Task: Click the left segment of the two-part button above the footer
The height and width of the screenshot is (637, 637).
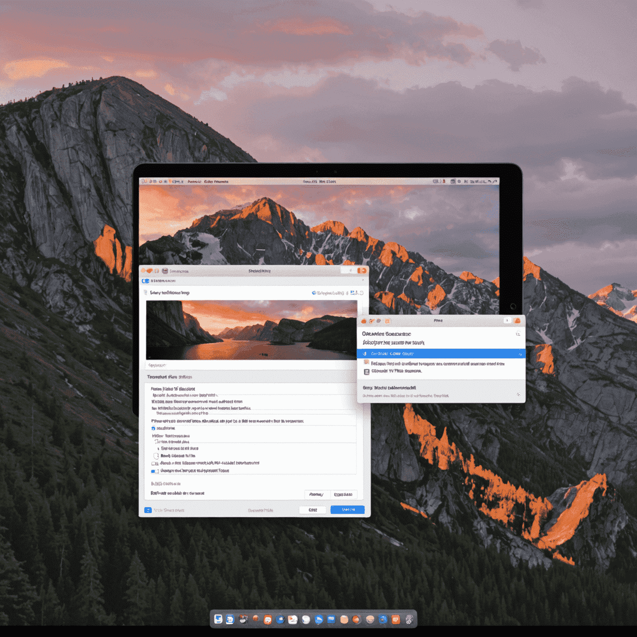Action: click(x=317, y=494)
